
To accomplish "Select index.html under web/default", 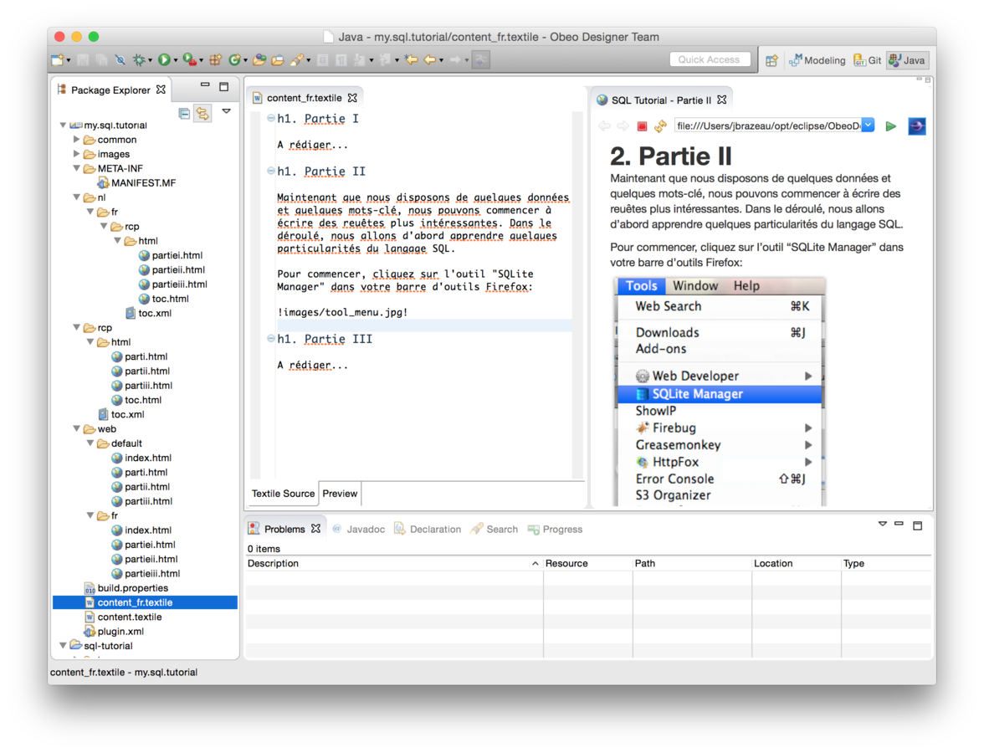I will tap(141, 458).
